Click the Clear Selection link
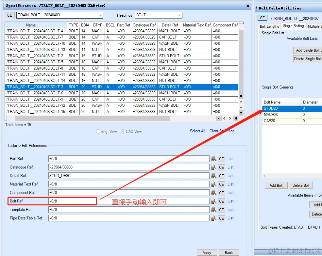 pos(222,131)
